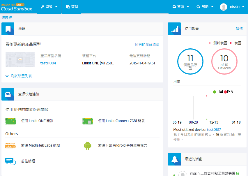
Task: Click the bell icon beside 最近的活動
Action: (174, 159)
